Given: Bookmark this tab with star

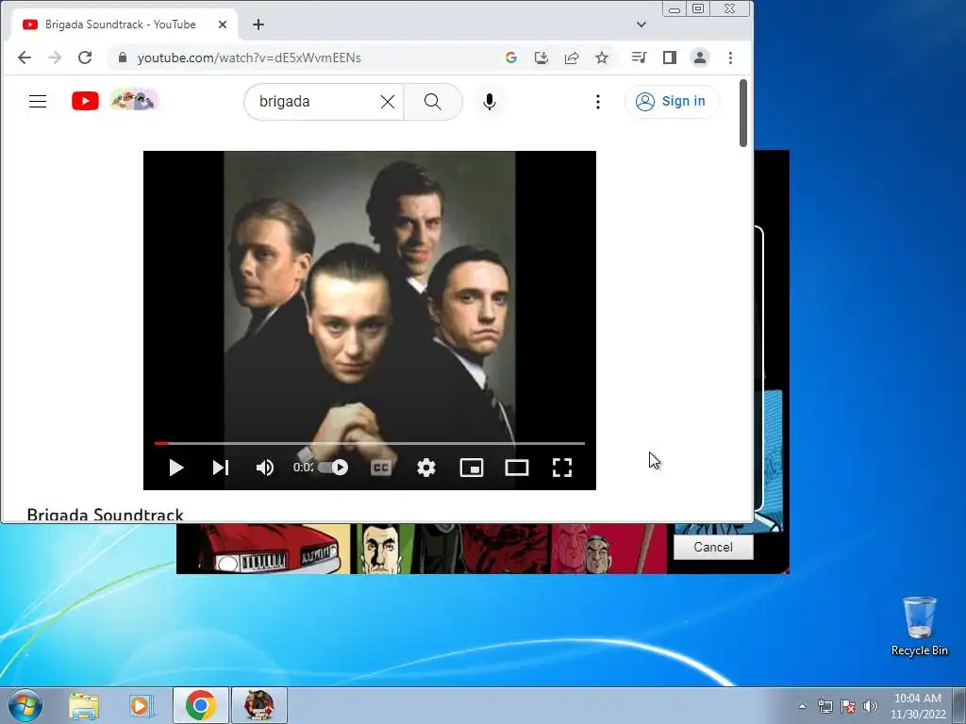Looking at the screenshot, I should [x=602, y=58].
